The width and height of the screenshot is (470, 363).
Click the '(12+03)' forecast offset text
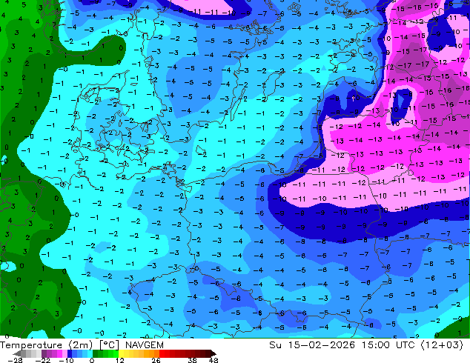click(x=443, y=345)
